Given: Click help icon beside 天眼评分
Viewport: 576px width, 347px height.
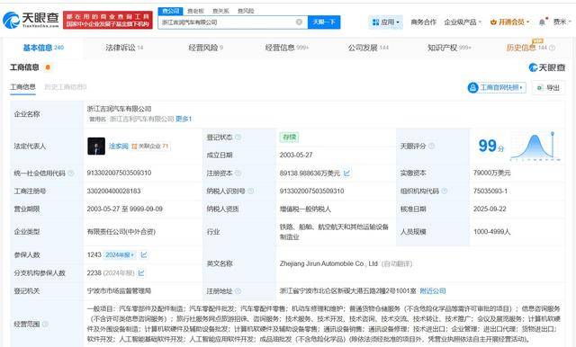Looking at the screenshot, I should 431,146.
